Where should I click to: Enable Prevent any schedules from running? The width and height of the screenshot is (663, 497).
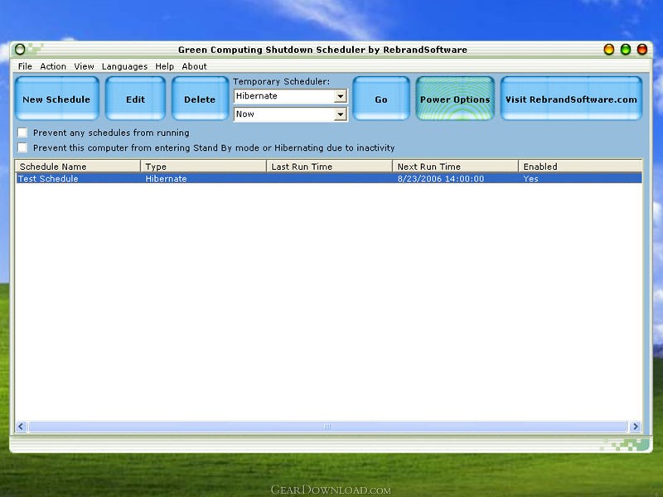coord(22,133)
